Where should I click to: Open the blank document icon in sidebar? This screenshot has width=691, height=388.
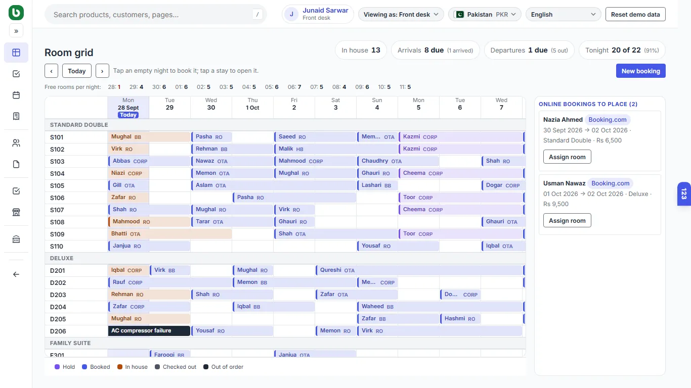(16, 164)
